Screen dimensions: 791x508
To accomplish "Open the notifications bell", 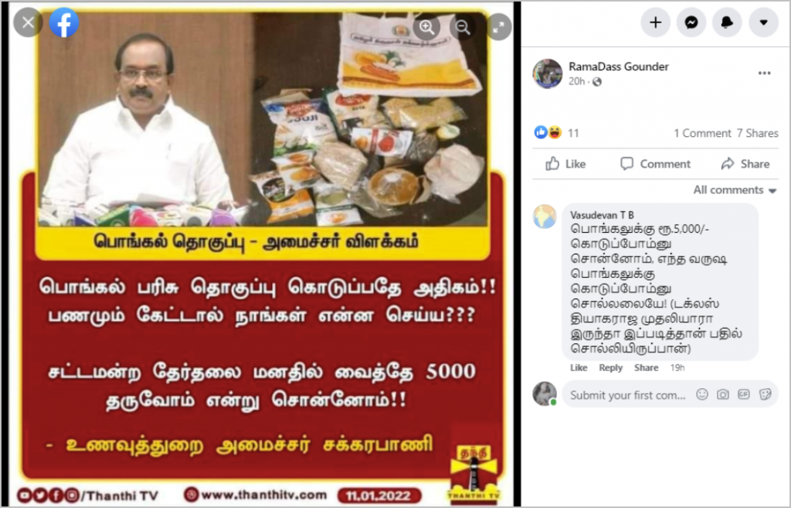I will coord(727,22).
